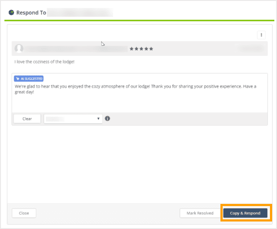Click the globe icon beside Respond To
This screenshot has height=229, width=277.
(x=11, y=12)
